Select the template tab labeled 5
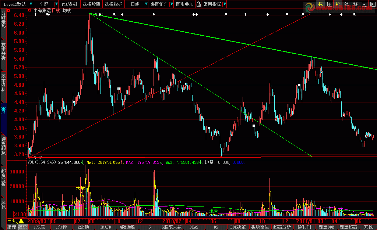377x230 pixels. [x=149, y=227]
